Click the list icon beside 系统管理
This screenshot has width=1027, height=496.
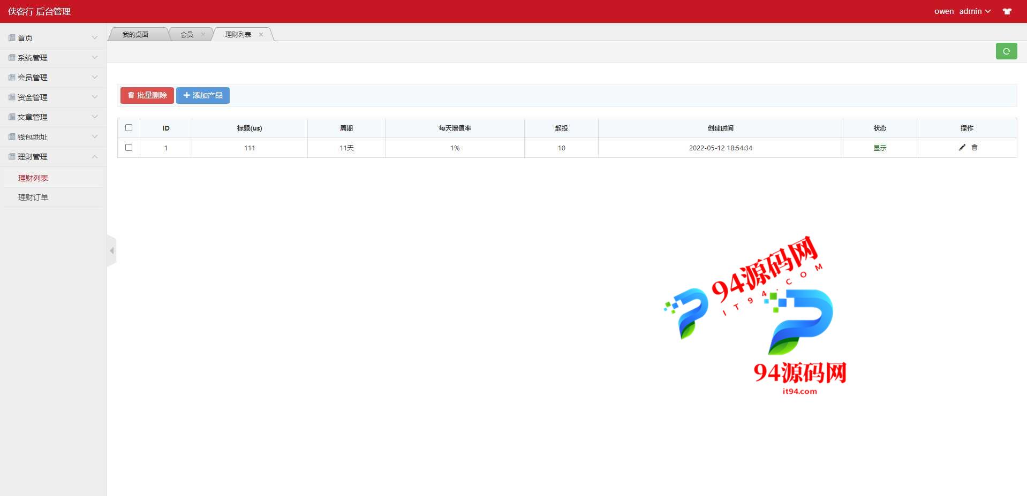coord(12,57)
